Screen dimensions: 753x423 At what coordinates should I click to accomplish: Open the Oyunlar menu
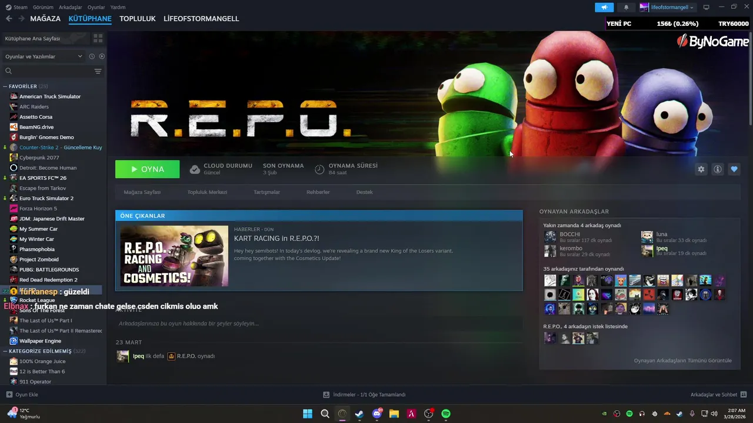click(96, 7)
